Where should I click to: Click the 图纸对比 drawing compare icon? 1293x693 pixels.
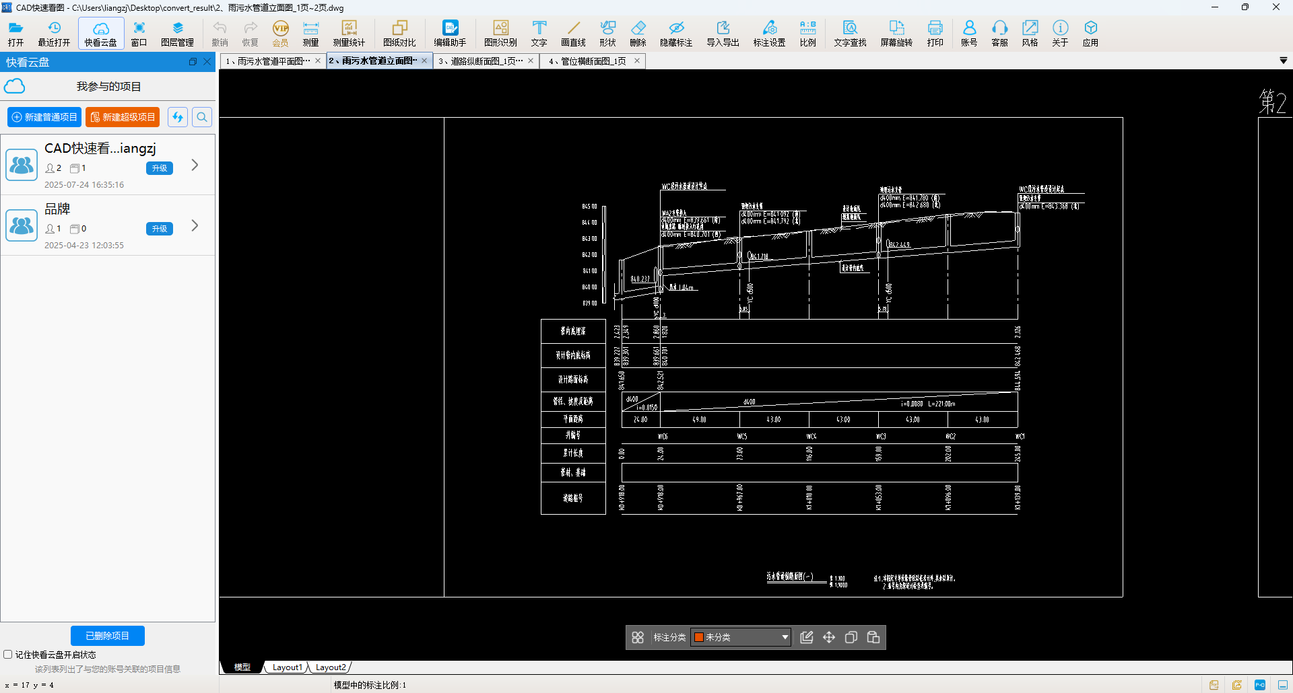pos(399,33)
